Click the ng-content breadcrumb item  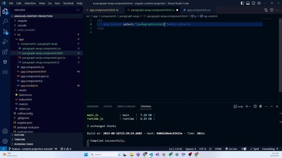coord(208,16)
